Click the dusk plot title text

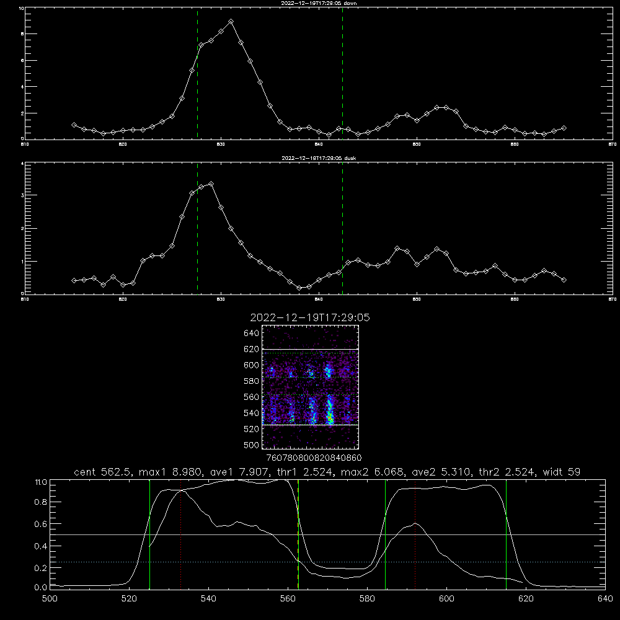319,158
